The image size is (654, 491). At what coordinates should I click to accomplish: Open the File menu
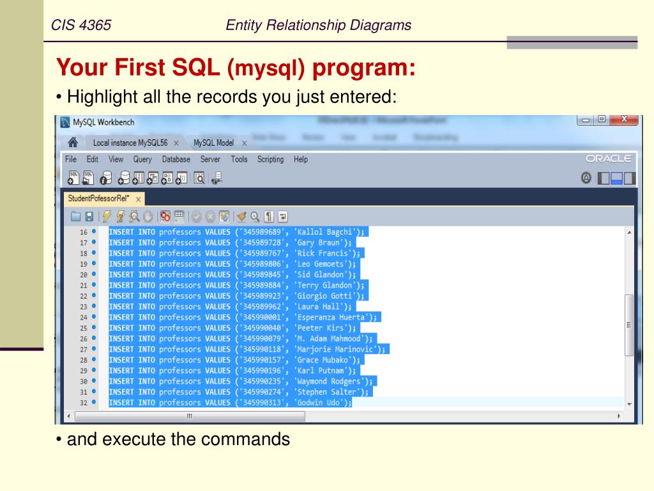(x=71, y=159)
